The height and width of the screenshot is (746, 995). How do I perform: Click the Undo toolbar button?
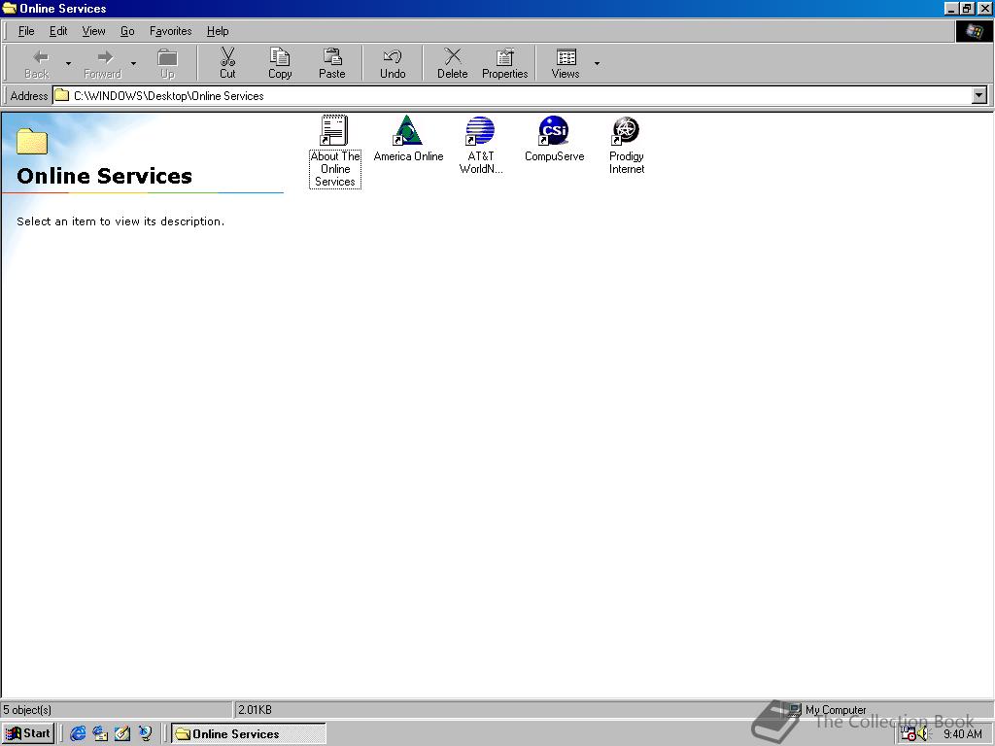393,63
